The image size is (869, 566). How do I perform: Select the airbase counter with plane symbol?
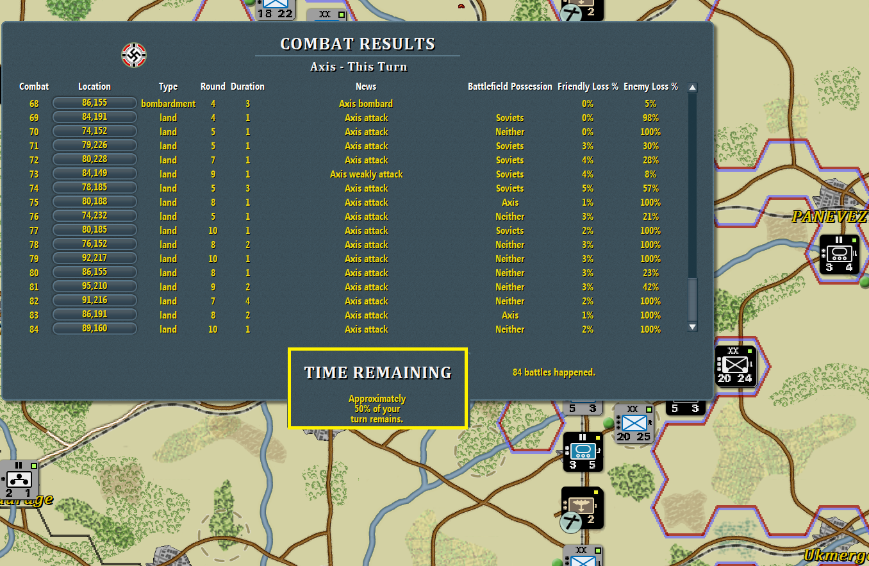582,507
